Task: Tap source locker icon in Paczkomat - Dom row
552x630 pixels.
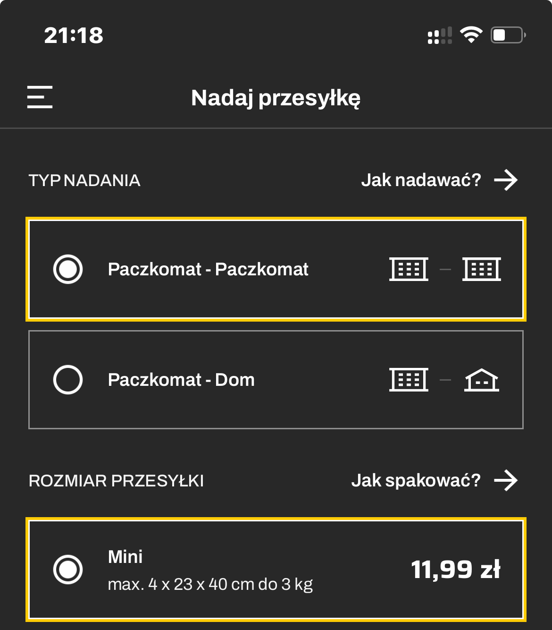Action: click(x=409, y=380)
